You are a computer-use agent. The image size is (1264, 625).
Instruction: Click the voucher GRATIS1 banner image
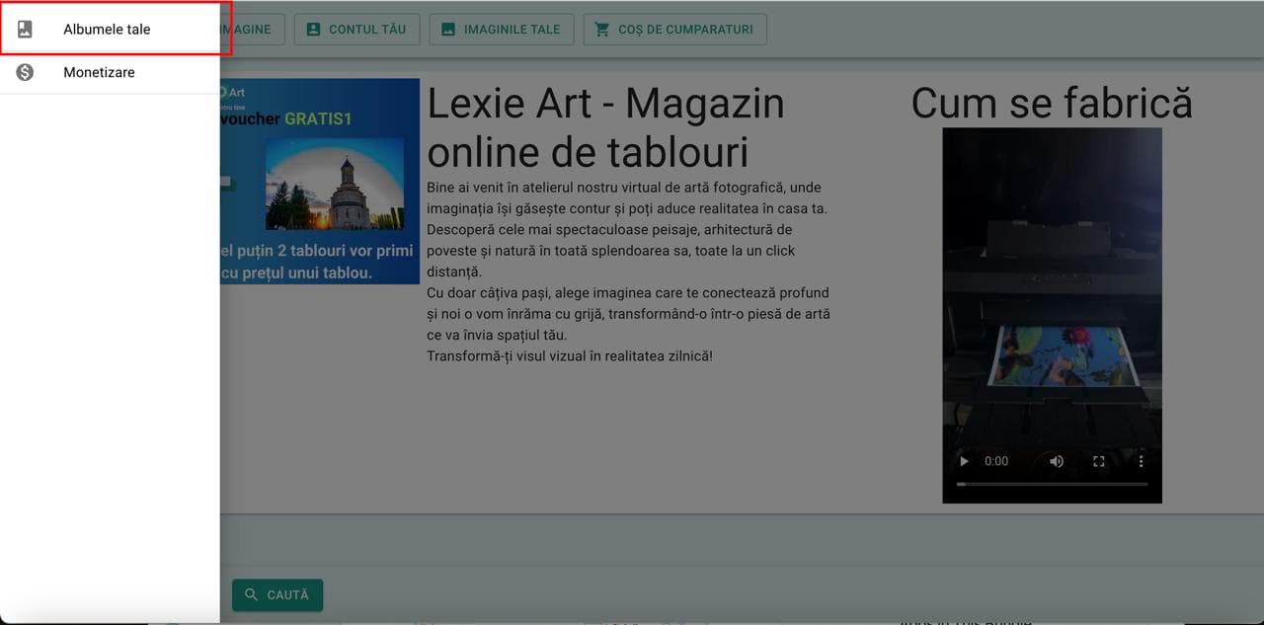click(320, 182)
